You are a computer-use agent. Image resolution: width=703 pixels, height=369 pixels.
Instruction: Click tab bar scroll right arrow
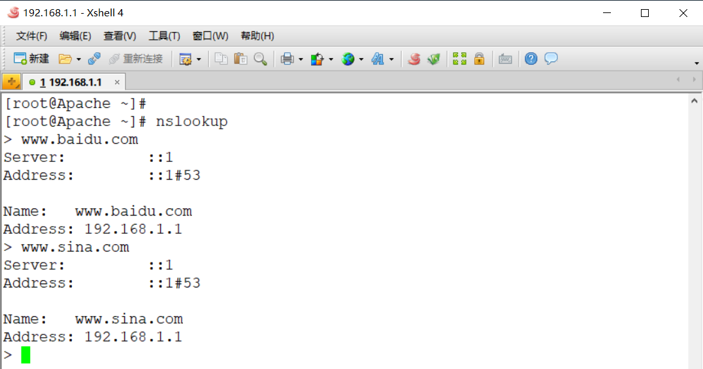pyautogui.click(x=694, y=80)
